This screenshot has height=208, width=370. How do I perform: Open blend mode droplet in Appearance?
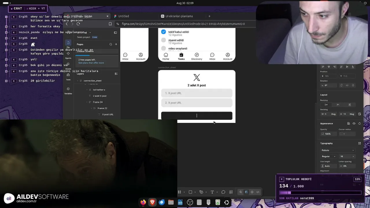(360, 123)
